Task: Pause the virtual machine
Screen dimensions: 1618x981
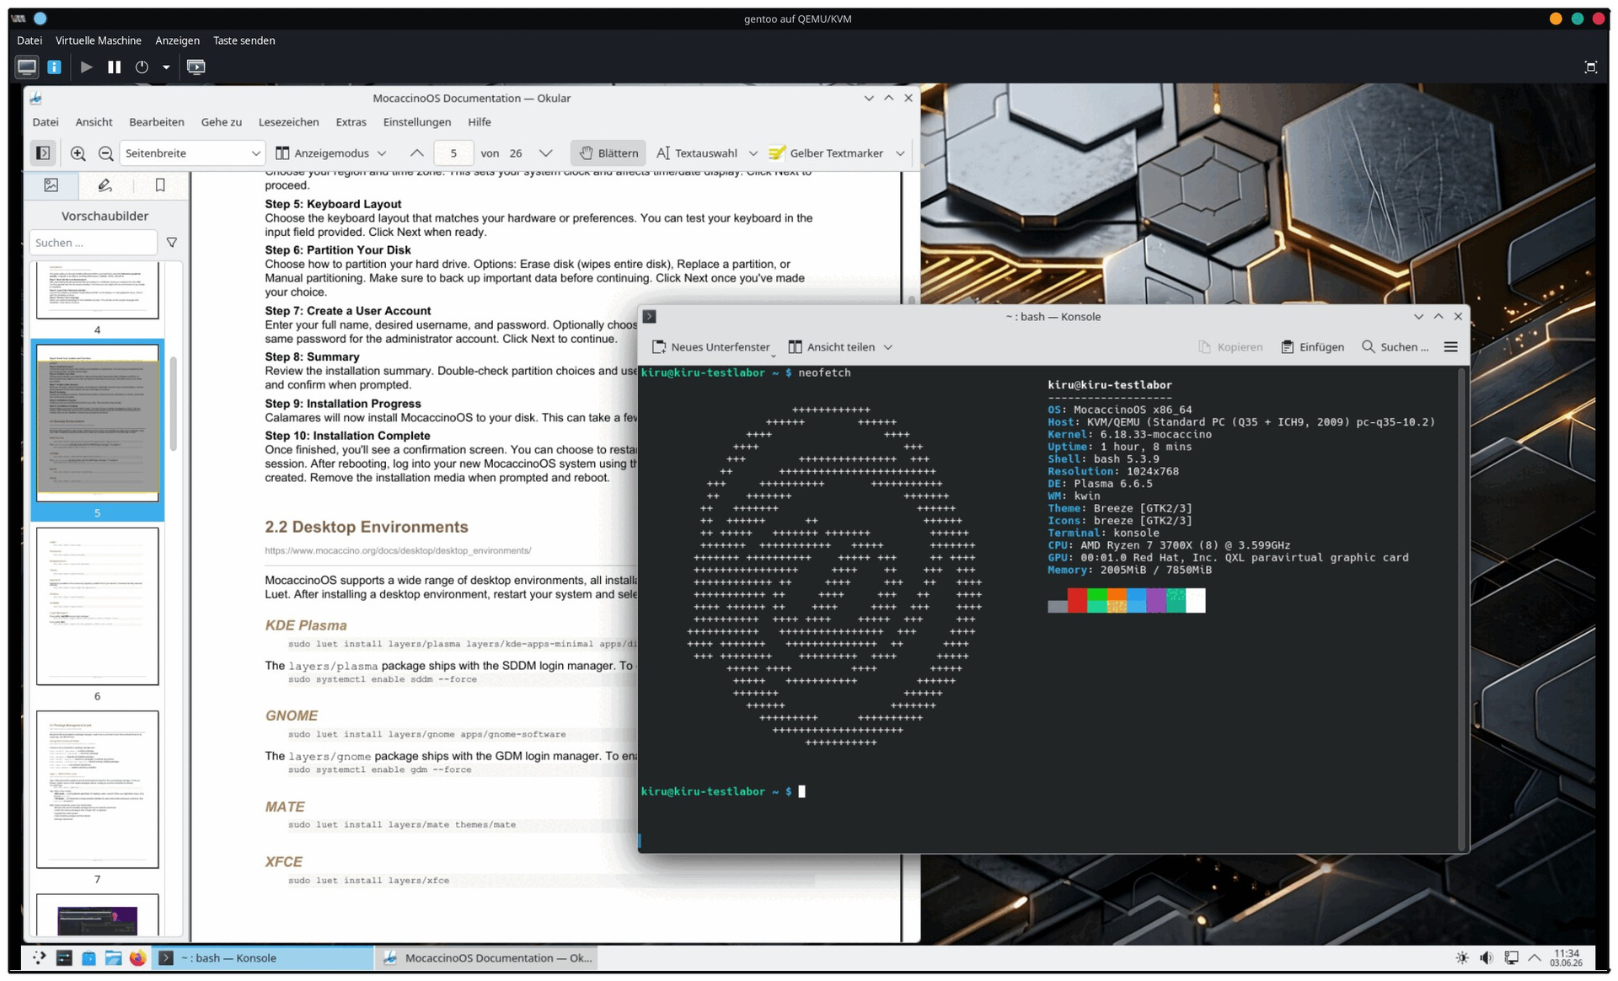Action: pyautogui.click(x=114, y=67)
